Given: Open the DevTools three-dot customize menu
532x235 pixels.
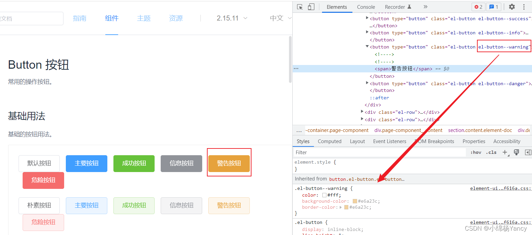Looking at the screenshot, I should [x=524, y=7].
